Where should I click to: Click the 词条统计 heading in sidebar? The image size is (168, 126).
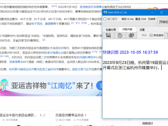147,123
